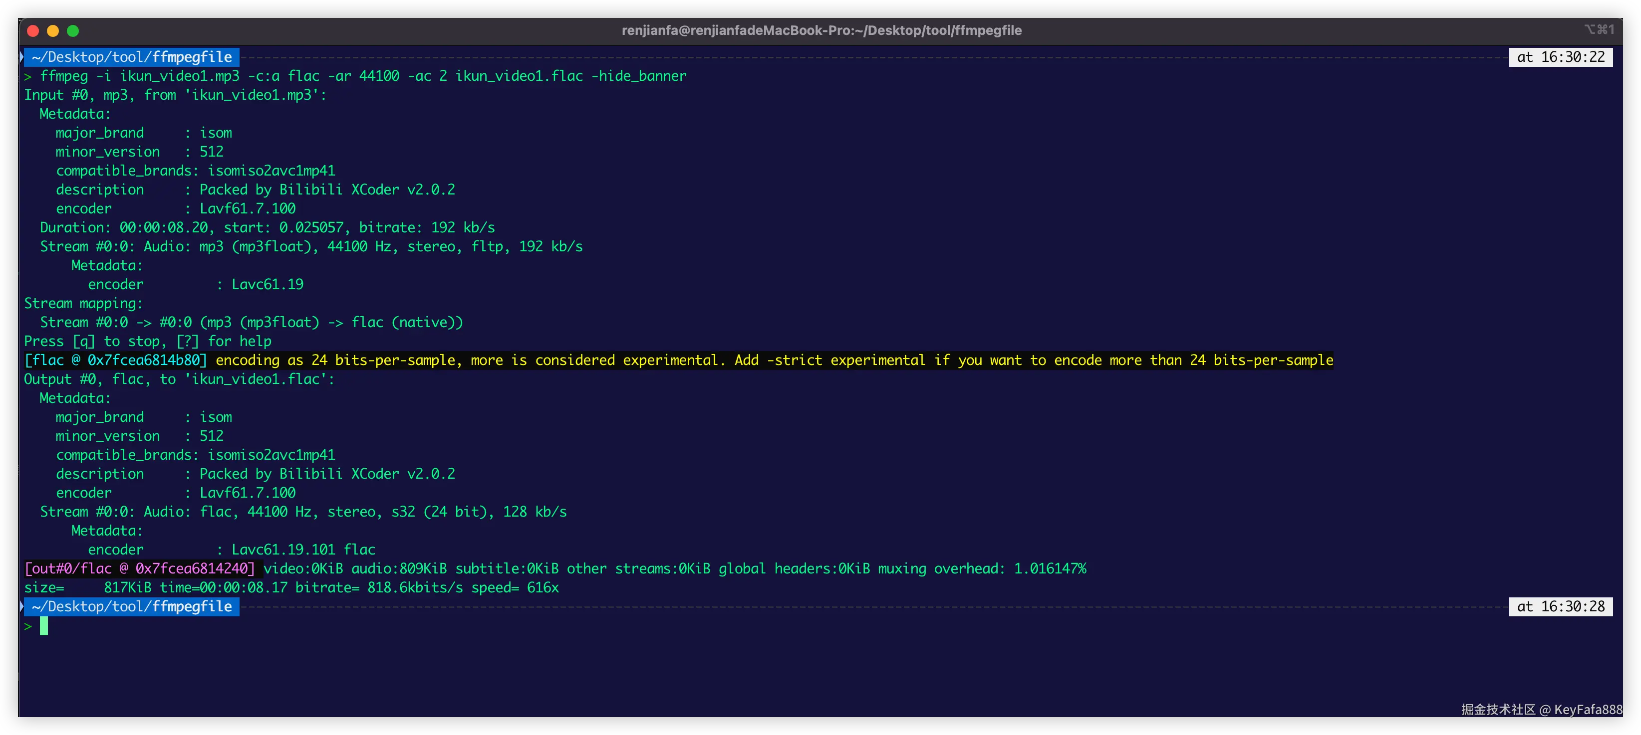
Task: Click the red close window button
Action: pos(33,30)
